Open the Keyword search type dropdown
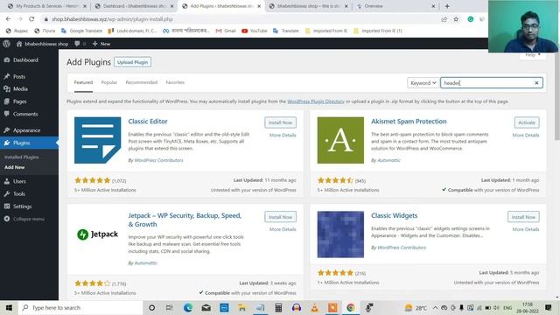The image size is (560, 315). pyautogui.click(x=423, y=83)
